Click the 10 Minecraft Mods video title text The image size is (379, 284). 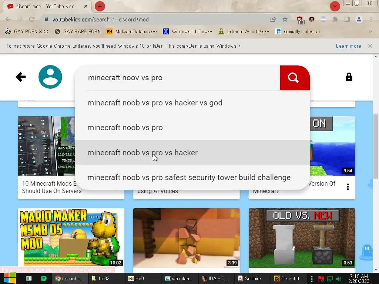pos(50,187)
